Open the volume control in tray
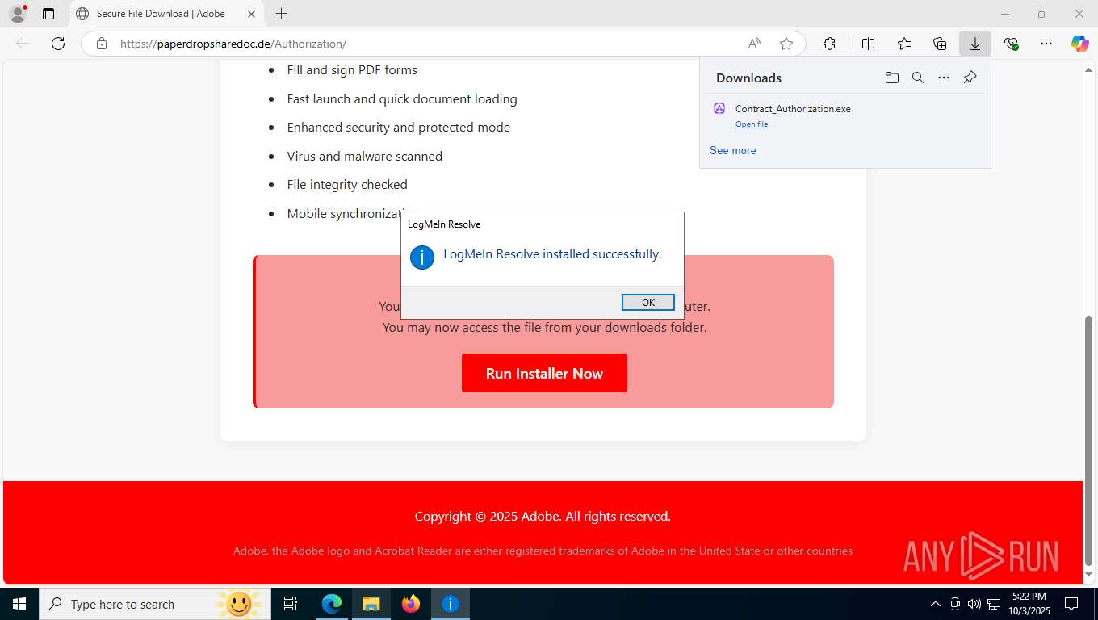This screenshot has height=620, width=1098. pyautogui.click(x=974, y=604)
